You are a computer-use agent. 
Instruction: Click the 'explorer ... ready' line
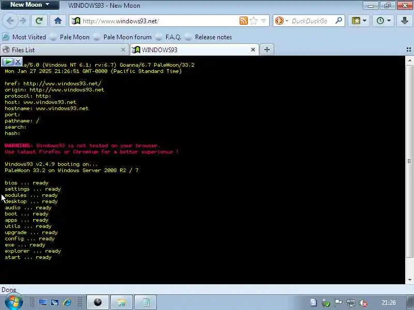tap(33, 251)
